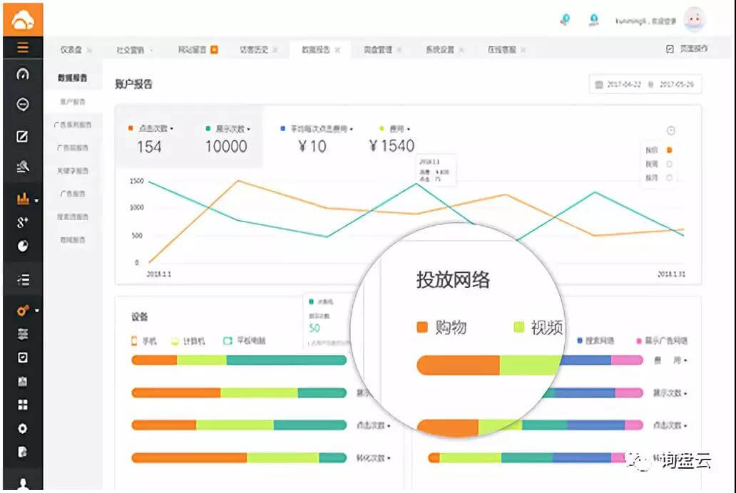Image resolution: width=736 pixels, height=493 pixels.
Task: Click the orange swatch beside 点击次数 metric
Action: 131,128
